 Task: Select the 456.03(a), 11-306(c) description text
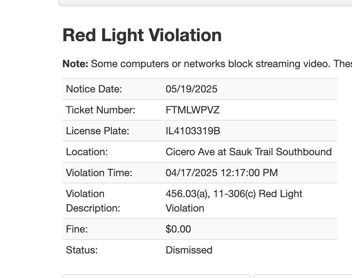pos(234,194)
